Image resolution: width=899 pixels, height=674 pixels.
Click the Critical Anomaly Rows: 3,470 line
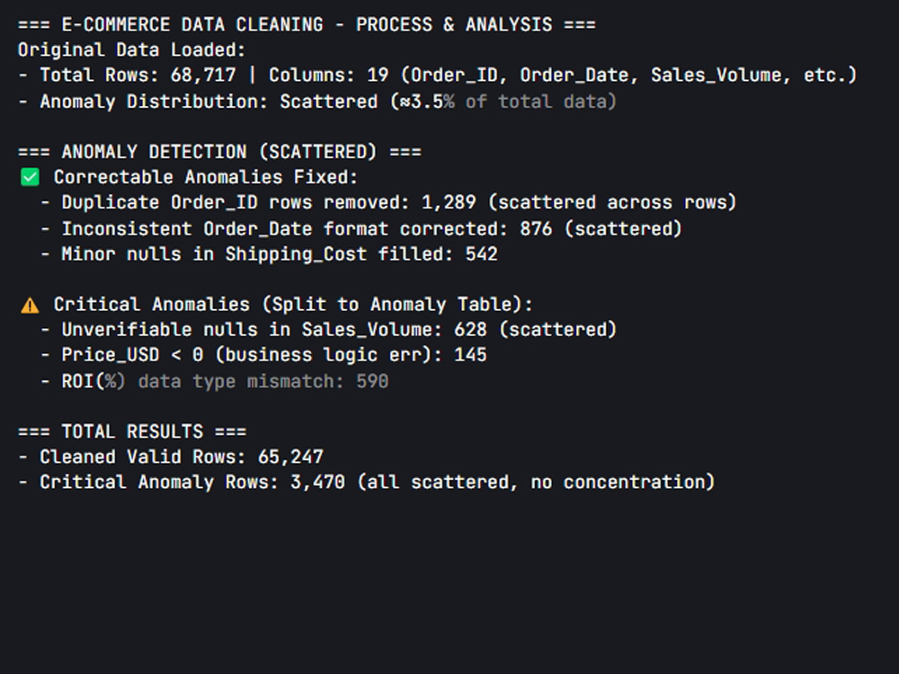[367, 482]
